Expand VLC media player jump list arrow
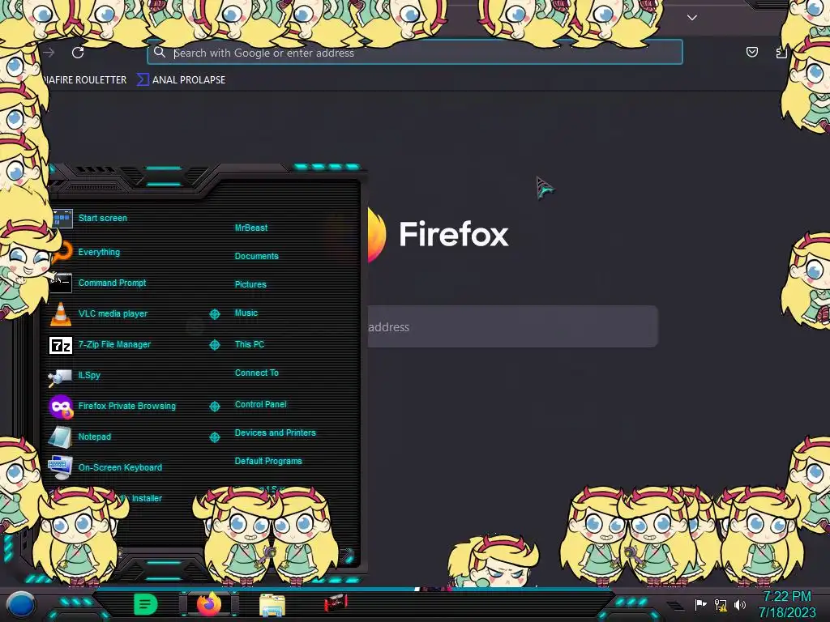Screen dimensions: 830x622 [x=214, y=313]
